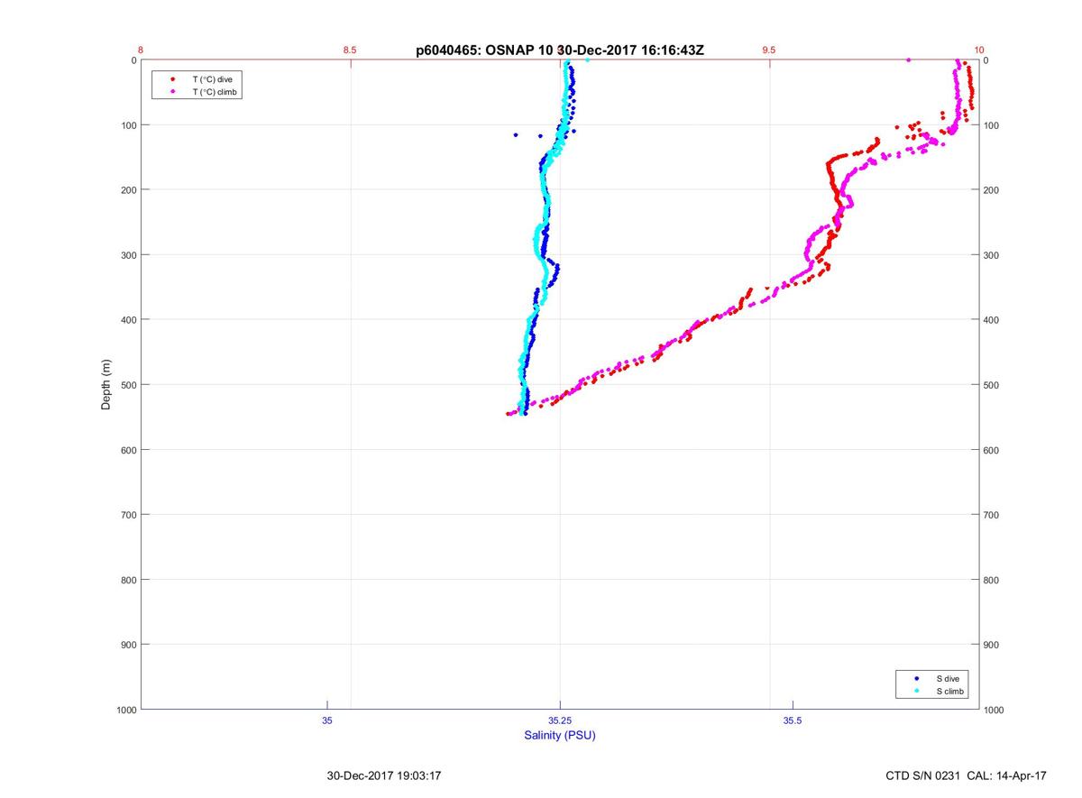Click the 35 salinity tick label

[327, 721]
